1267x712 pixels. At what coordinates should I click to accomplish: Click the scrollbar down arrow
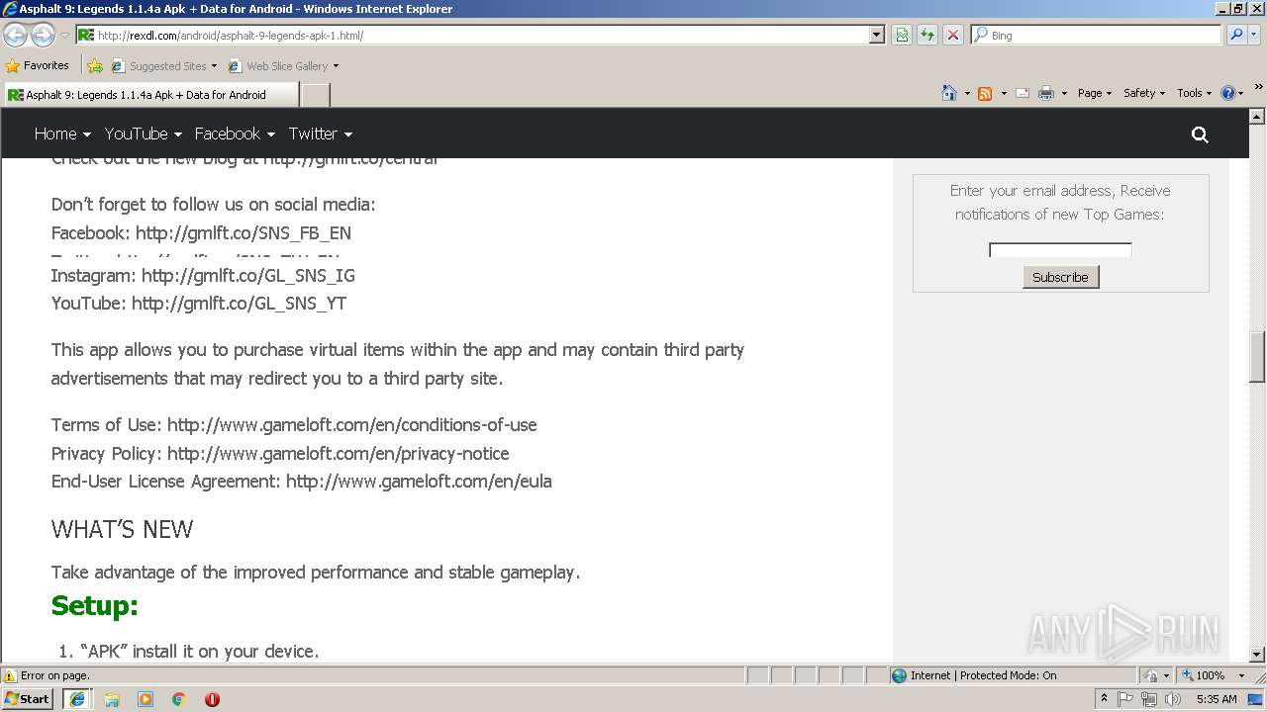point(1257,655)
